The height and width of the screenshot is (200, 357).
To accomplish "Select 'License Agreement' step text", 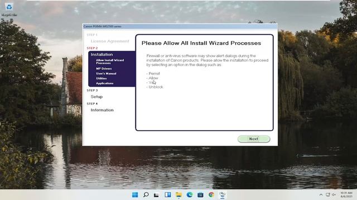I will (x=110, y=41).
